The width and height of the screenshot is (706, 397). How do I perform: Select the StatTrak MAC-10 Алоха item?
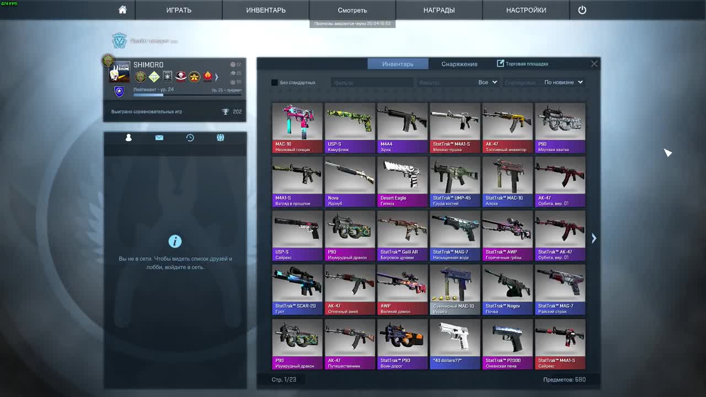coord(507,182)
